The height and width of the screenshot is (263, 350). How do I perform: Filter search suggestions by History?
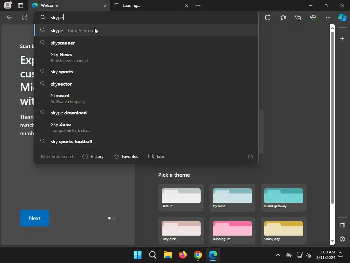pyautogui.click(x=93, y=156)
